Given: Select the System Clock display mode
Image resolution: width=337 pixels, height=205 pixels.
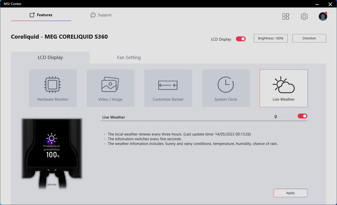Looking at the screenshot, I should (x=226, y=88).
